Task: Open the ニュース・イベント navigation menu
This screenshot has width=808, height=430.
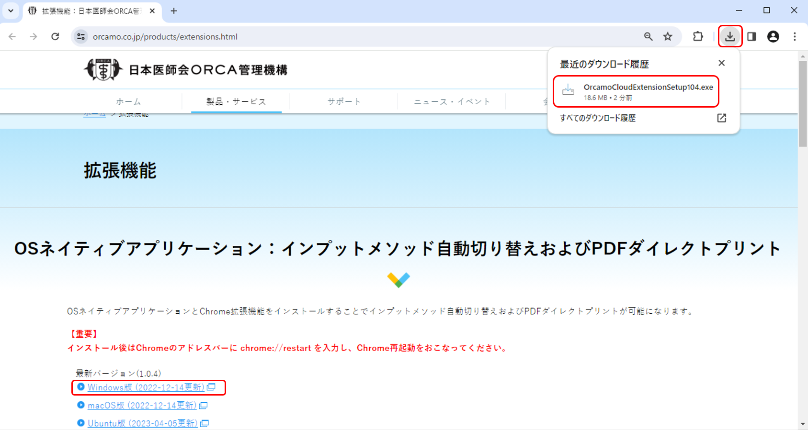Action: coord(452,101)
